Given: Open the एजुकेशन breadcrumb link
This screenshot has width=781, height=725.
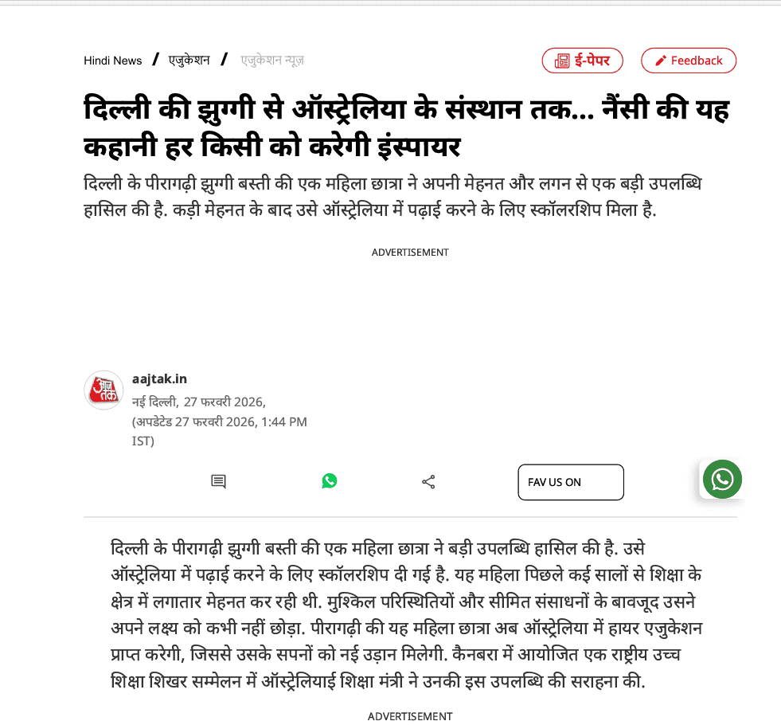Looking at the screenshot, I should (x=189, y=61).
